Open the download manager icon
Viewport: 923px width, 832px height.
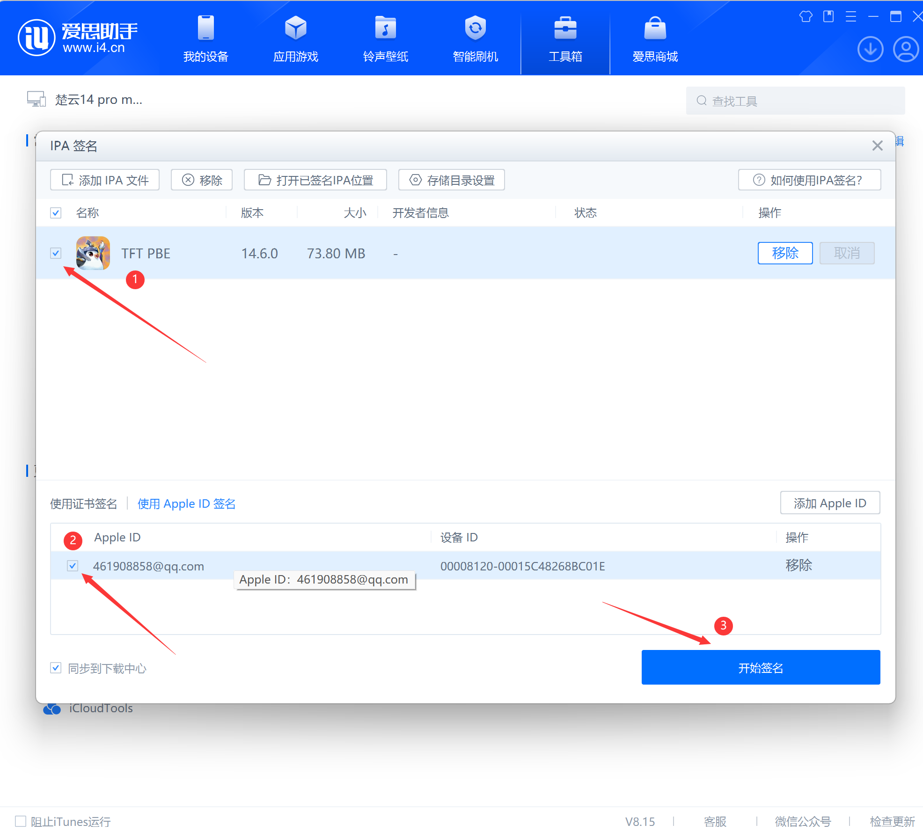pos(870,49)
